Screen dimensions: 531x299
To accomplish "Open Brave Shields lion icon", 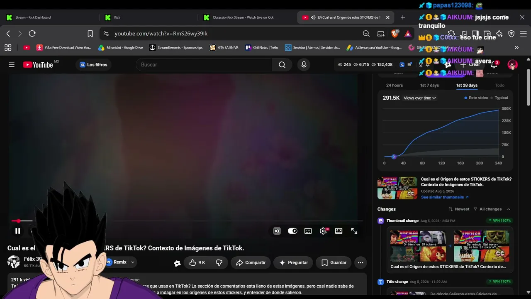I will [395, 34].
